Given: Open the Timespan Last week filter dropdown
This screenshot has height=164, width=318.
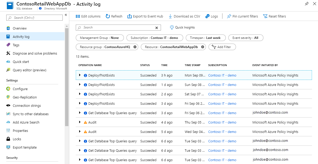Looking at the screenshot, I should click(205, 38).
